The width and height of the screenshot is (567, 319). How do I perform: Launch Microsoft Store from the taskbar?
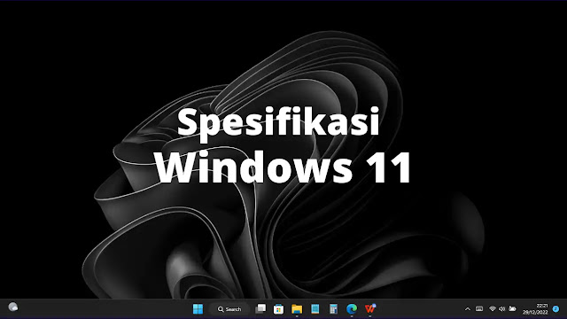coord(278,309)
